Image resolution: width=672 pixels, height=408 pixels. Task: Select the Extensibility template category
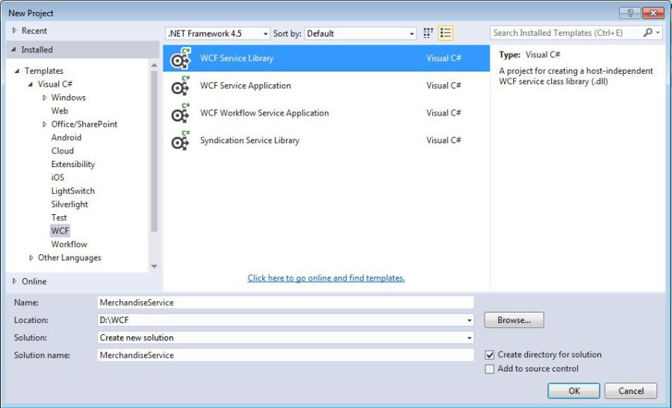73,164
